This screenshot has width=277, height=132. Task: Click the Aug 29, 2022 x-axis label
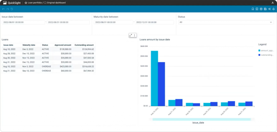207,112
